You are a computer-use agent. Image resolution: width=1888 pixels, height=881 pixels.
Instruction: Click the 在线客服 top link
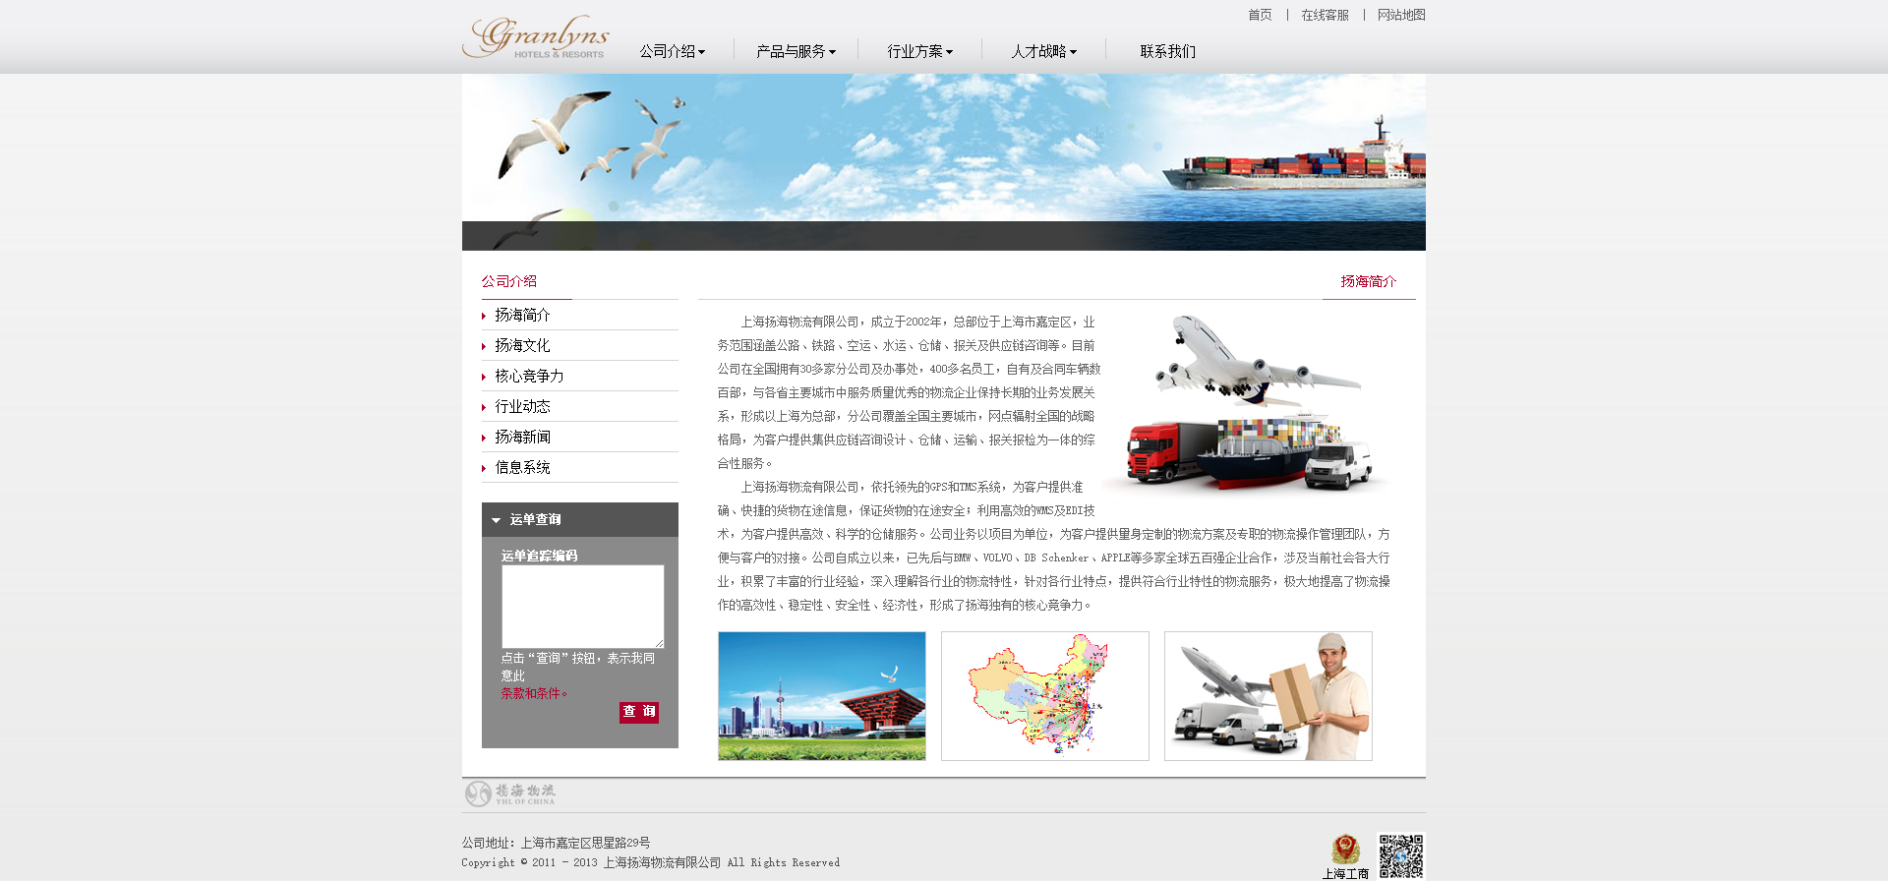[1325, 15]
